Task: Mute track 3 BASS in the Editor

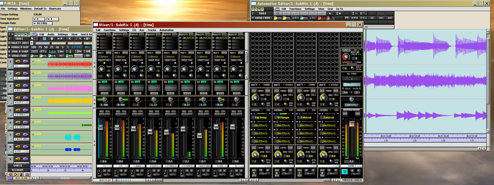Action: point(26,86)
